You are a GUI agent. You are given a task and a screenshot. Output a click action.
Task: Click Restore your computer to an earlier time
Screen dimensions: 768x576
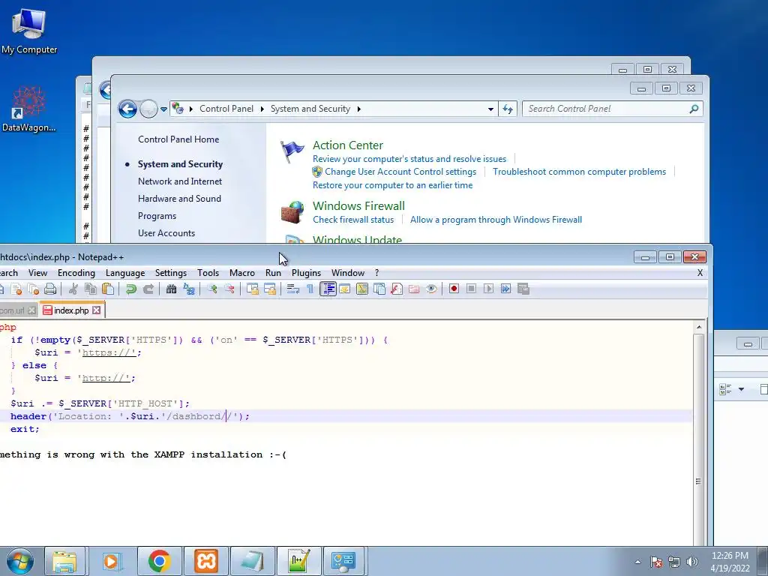392,185
